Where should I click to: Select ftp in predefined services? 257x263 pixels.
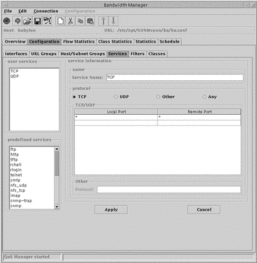tap(32, 149)
